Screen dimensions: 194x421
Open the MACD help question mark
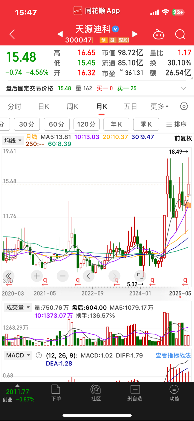[39, 355]
